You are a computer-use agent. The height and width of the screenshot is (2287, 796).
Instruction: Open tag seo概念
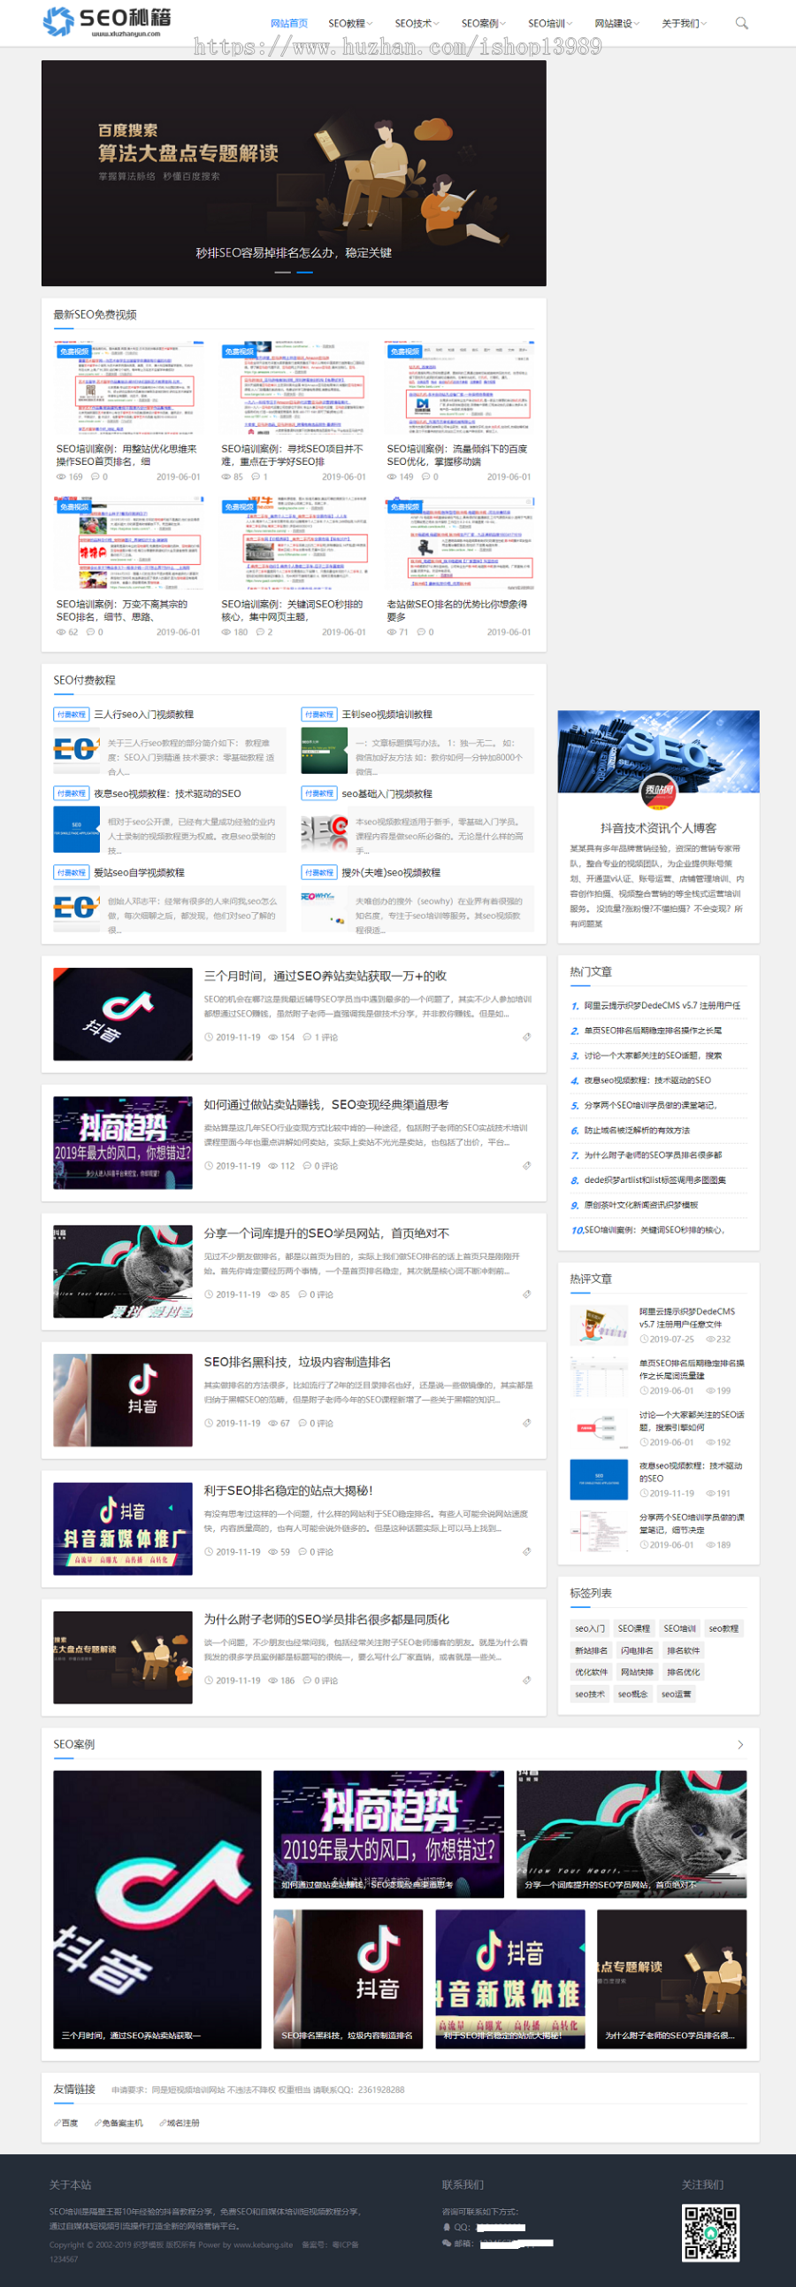click(633, 1694)
